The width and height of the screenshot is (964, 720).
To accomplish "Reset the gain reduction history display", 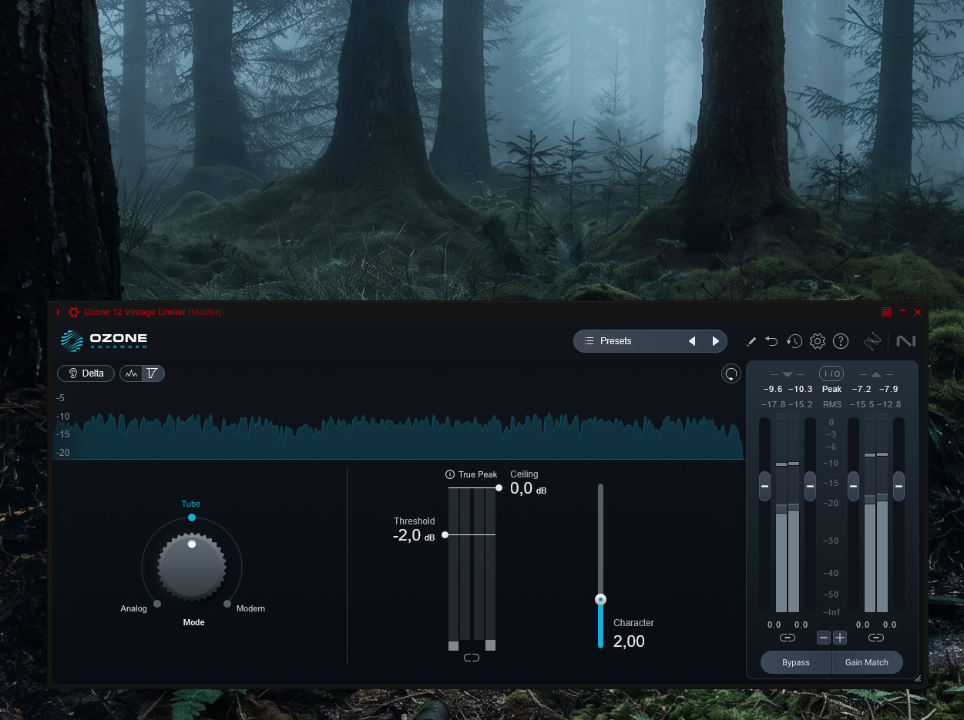I will tap(731, 374).
